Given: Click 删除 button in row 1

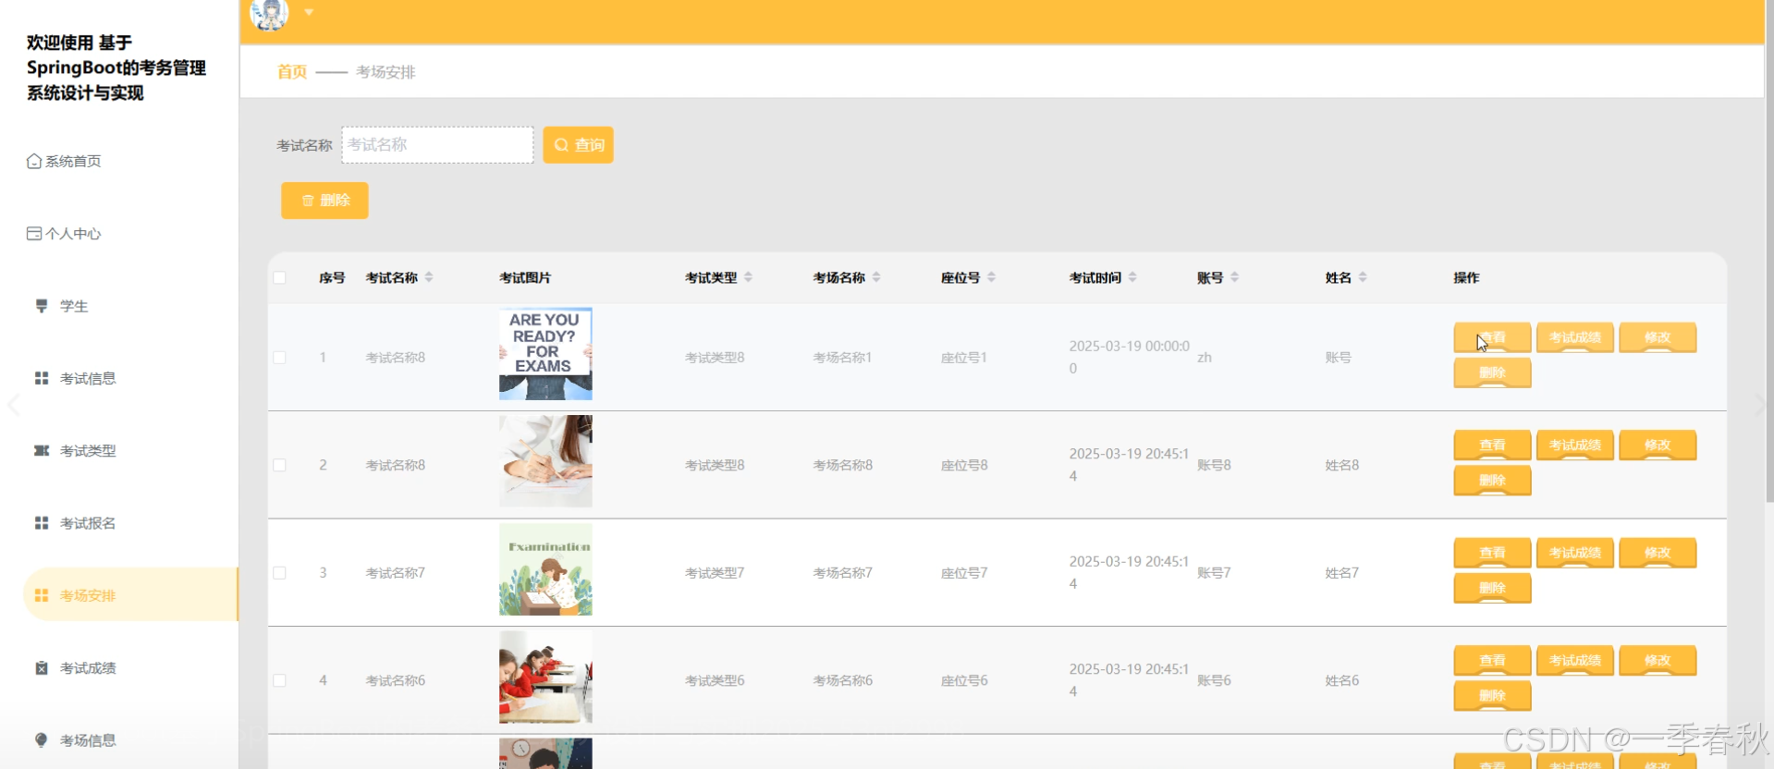Looking at the screenshot, I should (1492, 372).
